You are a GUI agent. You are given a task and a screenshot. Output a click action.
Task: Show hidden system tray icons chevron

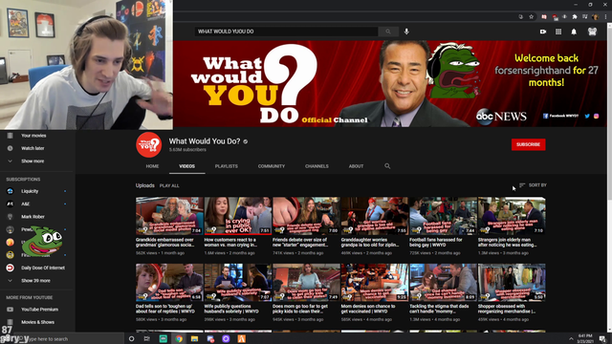pyautogui.click(x=571, y=339)
